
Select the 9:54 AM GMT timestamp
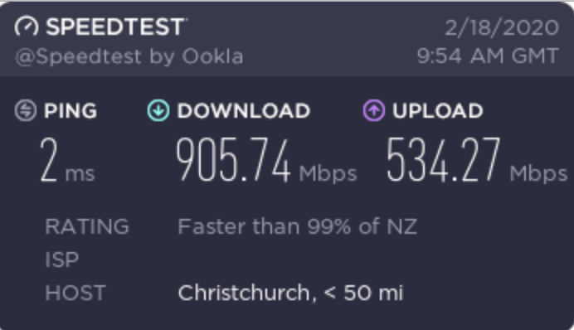tap(488, 56)
